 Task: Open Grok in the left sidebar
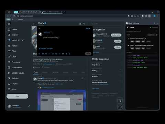click(12, 56)
